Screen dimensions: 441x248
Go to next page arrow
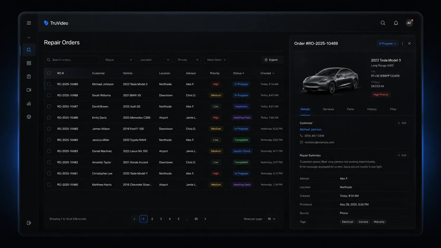pyautogui.click(x=205, y=219)
